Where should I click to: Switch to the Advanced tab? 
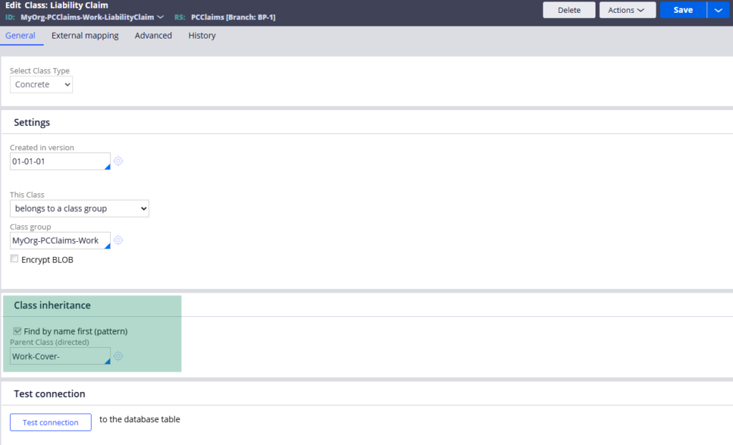point(153,36)
